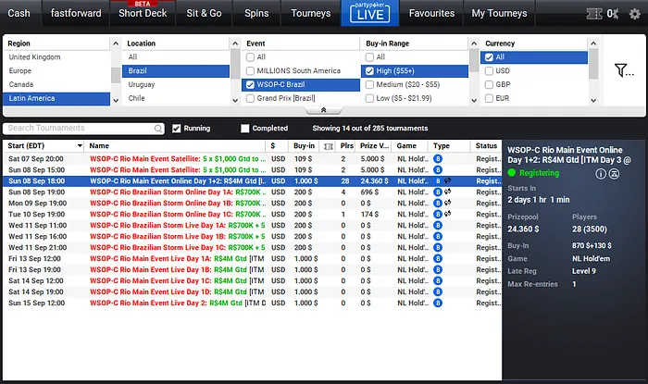Screen dimensions: 648x384
Task: Open the Short Deck tab
Action: click(143, 13)
